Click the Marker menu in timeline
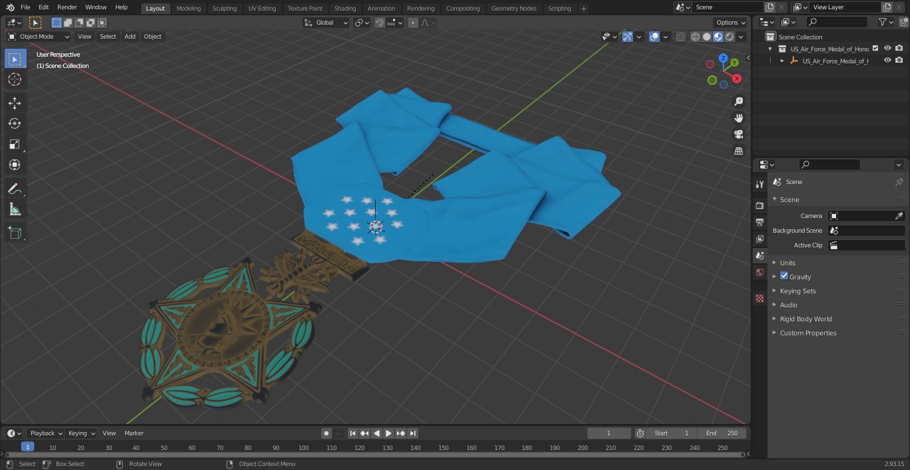Screen dimensions: 910x470 [134, 433]
